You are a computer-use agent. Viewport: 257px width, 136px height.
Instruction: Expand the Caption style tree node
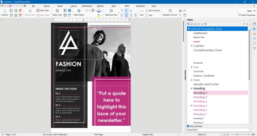[x=191, y=46]
